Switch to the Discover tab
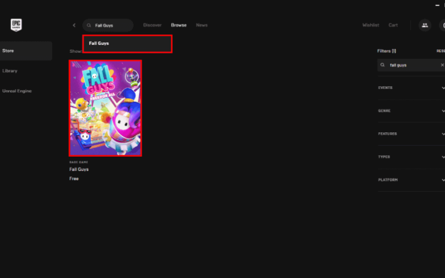 (x=152, y=25)
